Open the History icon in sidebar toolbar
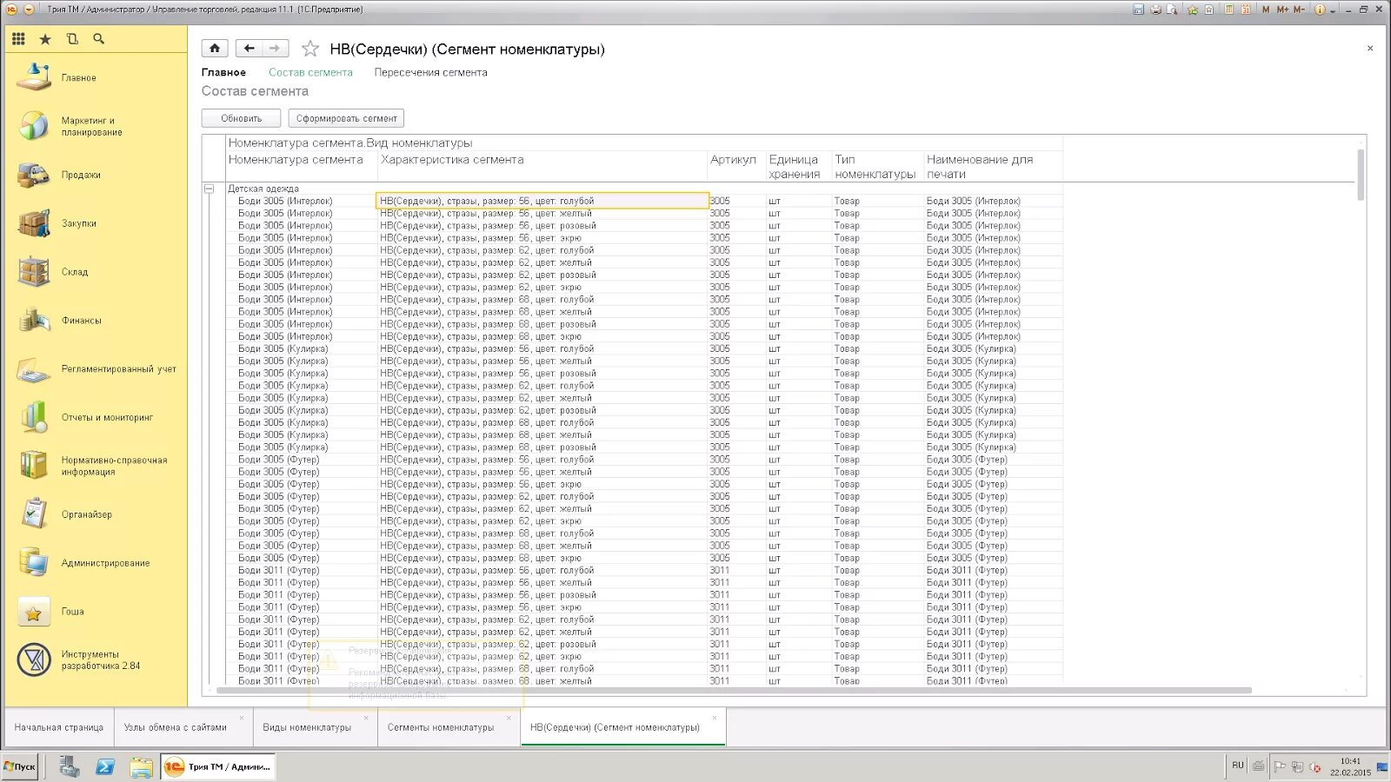The width and height of the screenshot is (1391, 782). tap(72, 39)
